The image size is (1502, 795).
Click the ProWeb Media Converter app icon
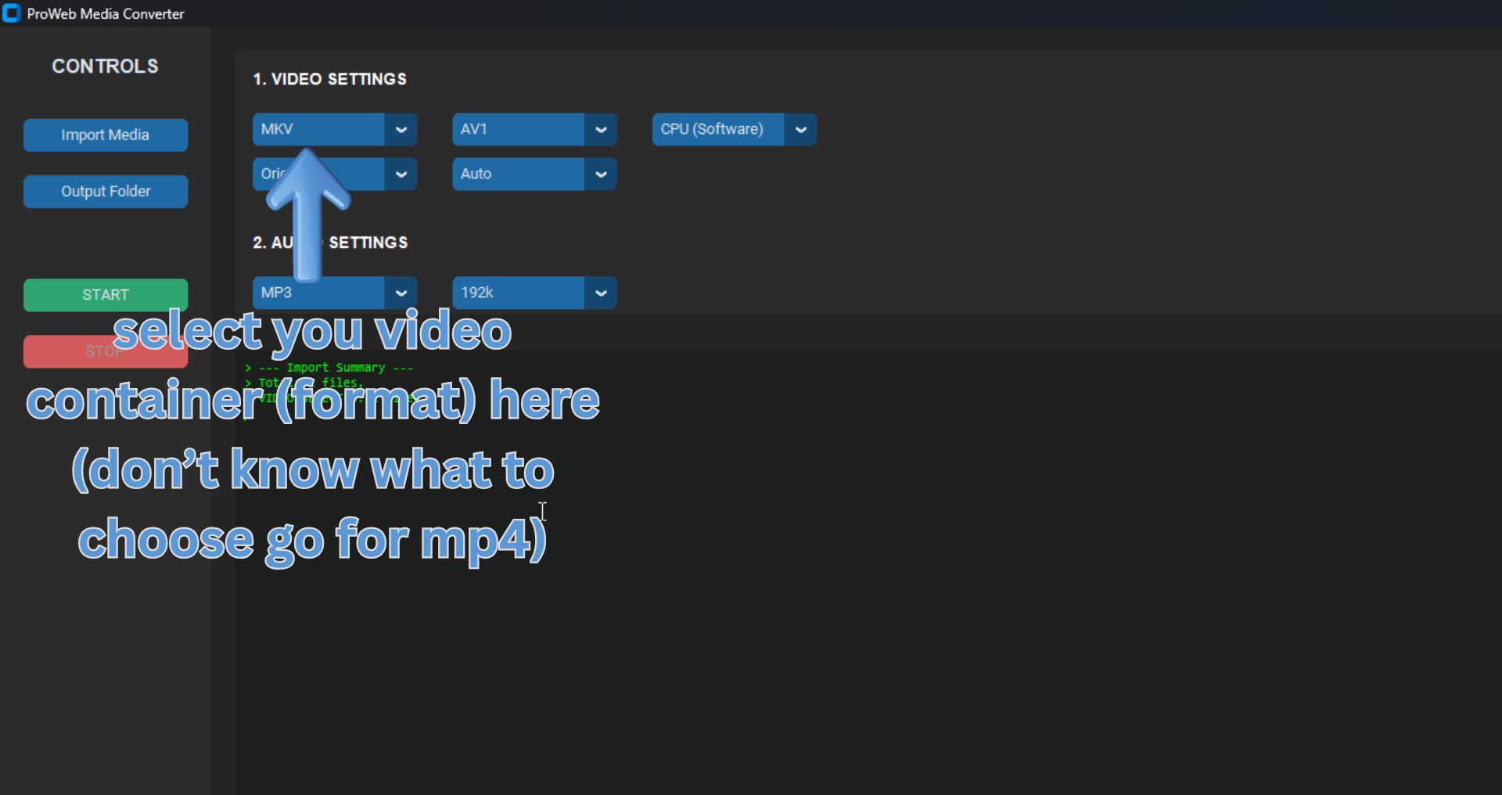pos(12,13)
